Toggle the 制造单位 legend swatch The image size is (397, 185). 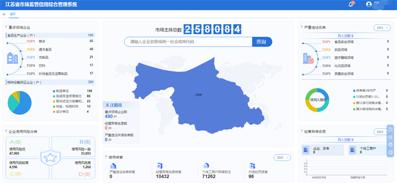(x=54, y=91)
